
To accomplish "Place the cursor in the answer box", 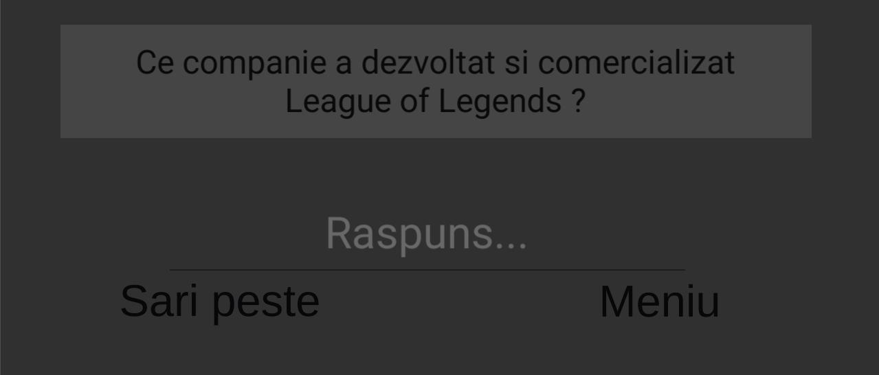I will (x=427, y=235).
